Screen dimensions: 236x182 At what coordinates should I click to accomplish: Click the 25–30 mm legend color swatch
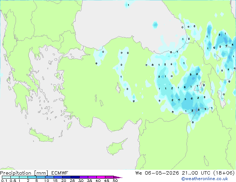pos(75,177)
